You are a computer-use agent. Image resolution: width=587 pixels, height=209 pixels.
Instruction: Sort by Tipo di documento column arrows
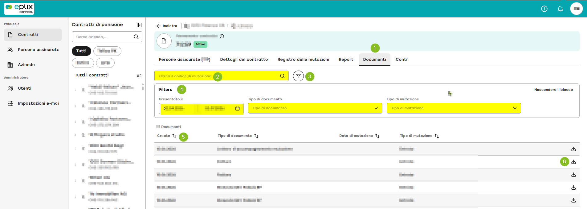pyautogui.click(x=256, y=136)
